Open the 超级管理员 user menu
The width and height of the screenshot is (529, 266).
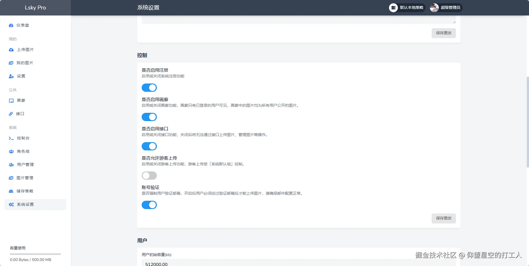pyautogui.click(x=446, y=8)
